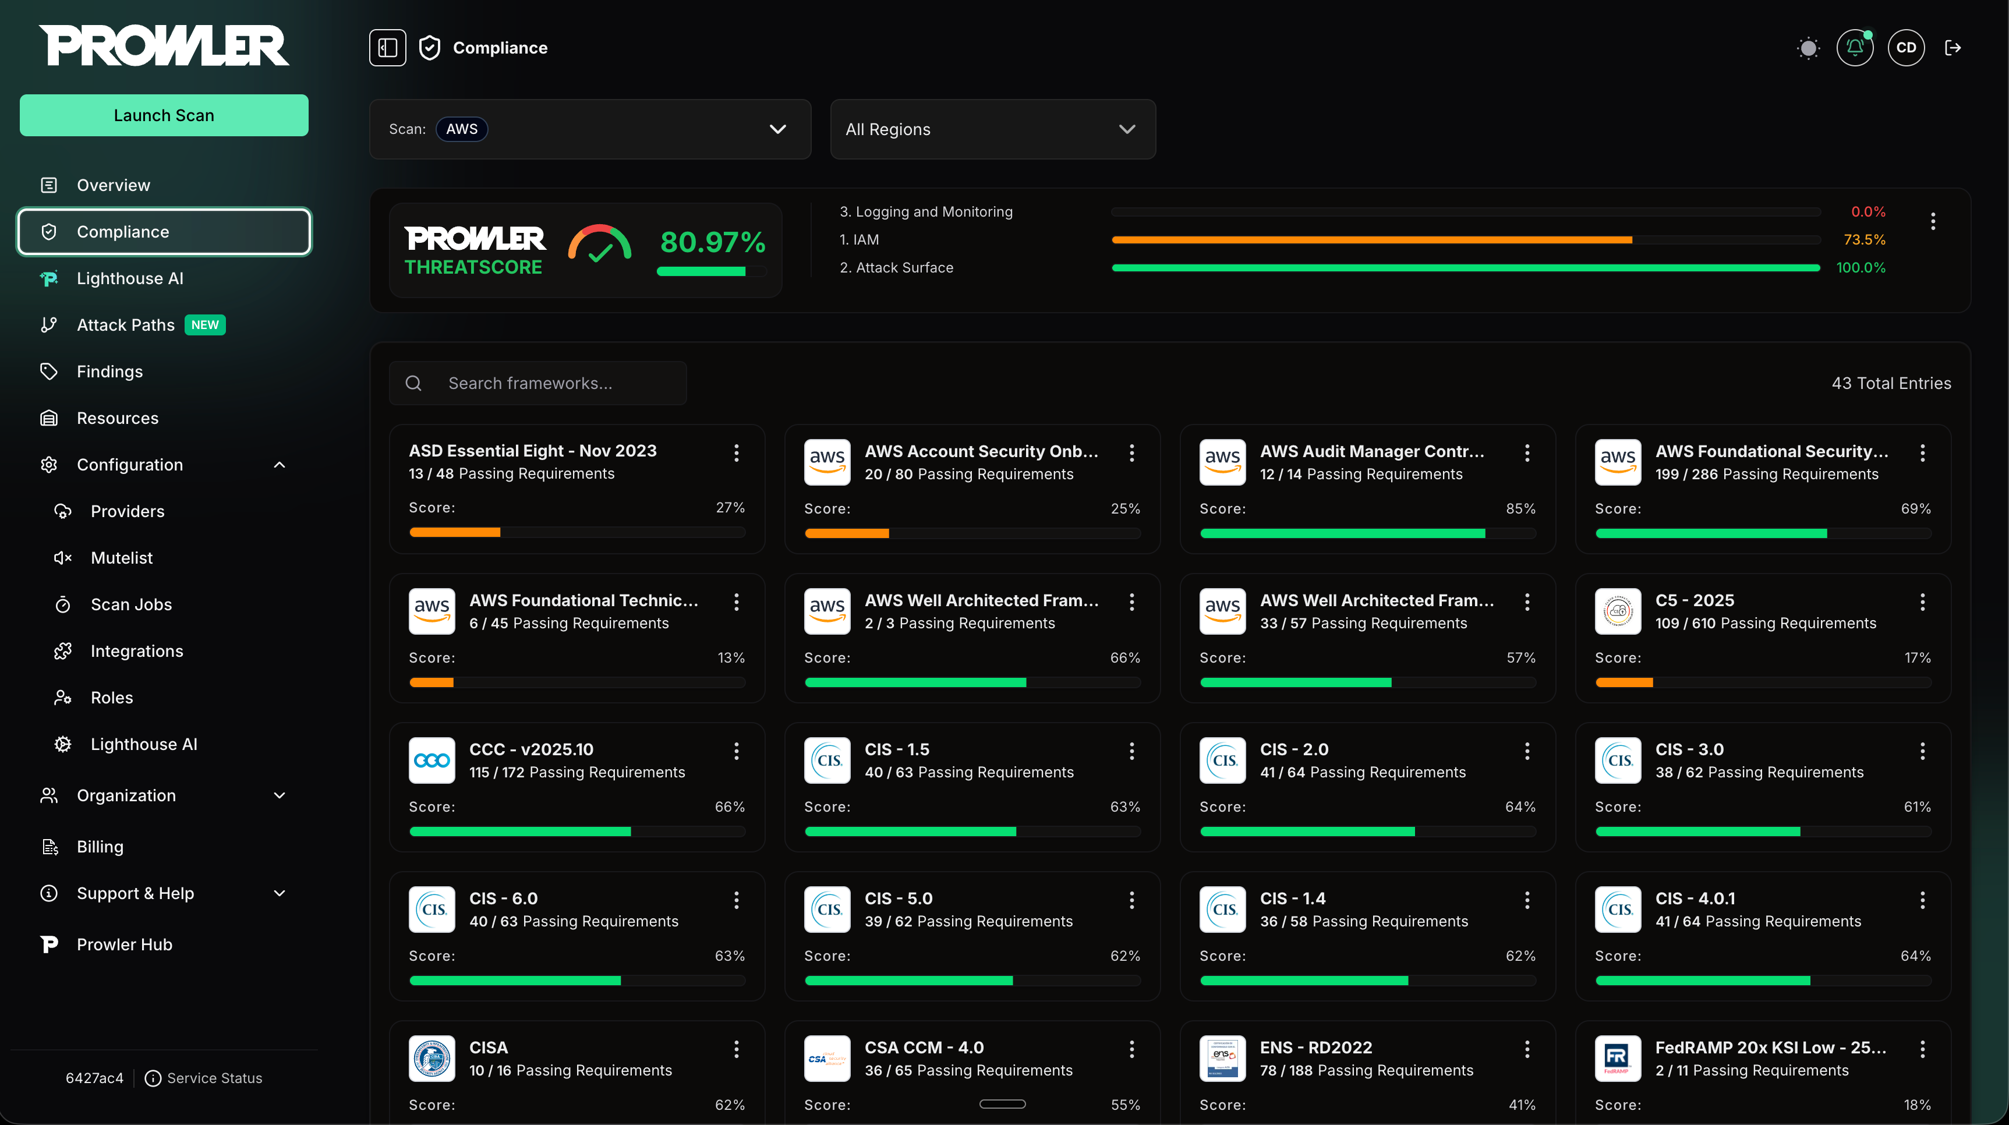Open kebab menu for AWS Audit Manager card
This screenshot has height=1125, width=2009.
click(x=1527, y=453)
